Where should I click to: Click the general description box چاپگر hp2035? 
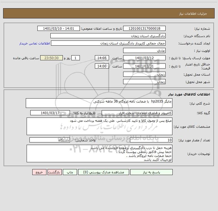(99, 103)
